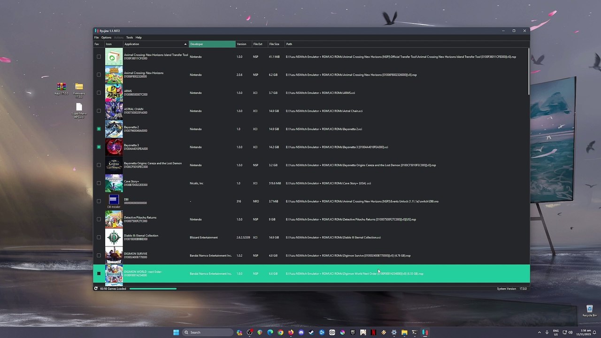
Task: Select the Bayonetta 2 cover icon
Action: [114, 129]
